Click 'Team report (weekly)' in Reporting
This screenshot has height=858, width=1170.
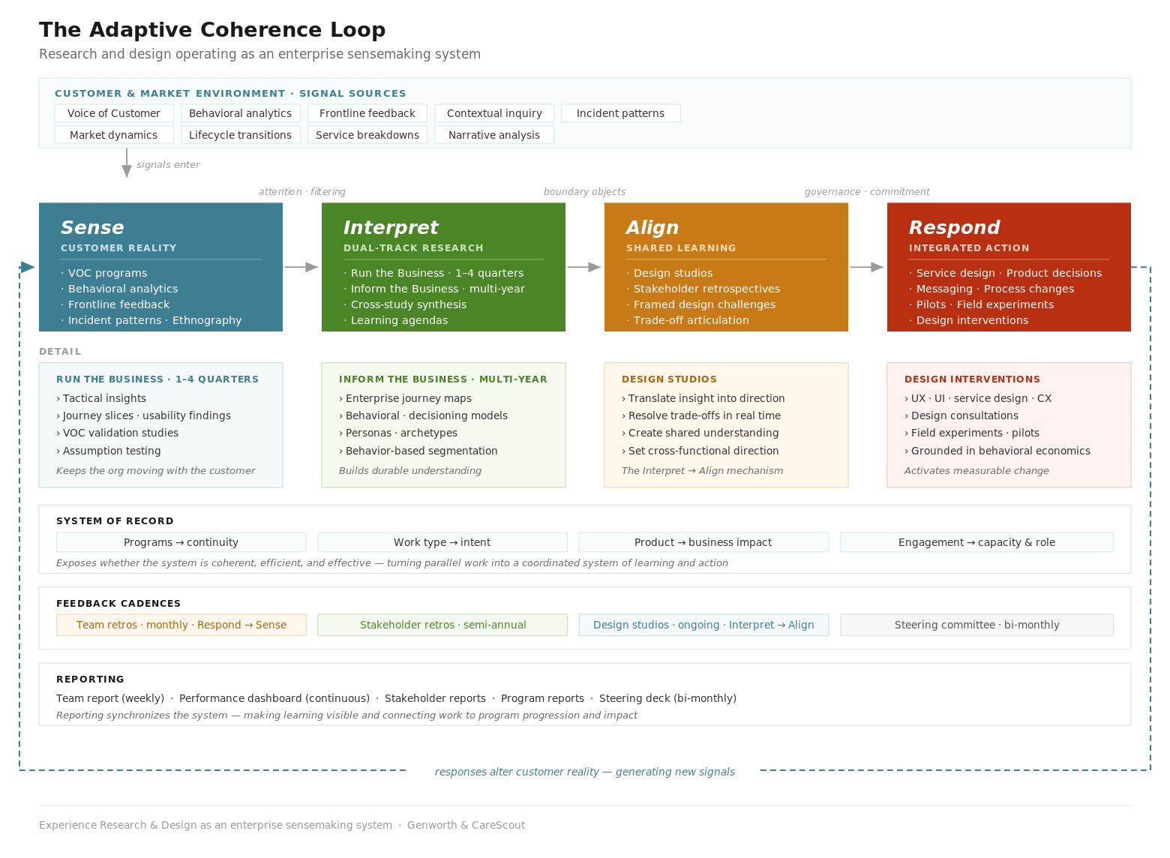(x=110, y=698)
